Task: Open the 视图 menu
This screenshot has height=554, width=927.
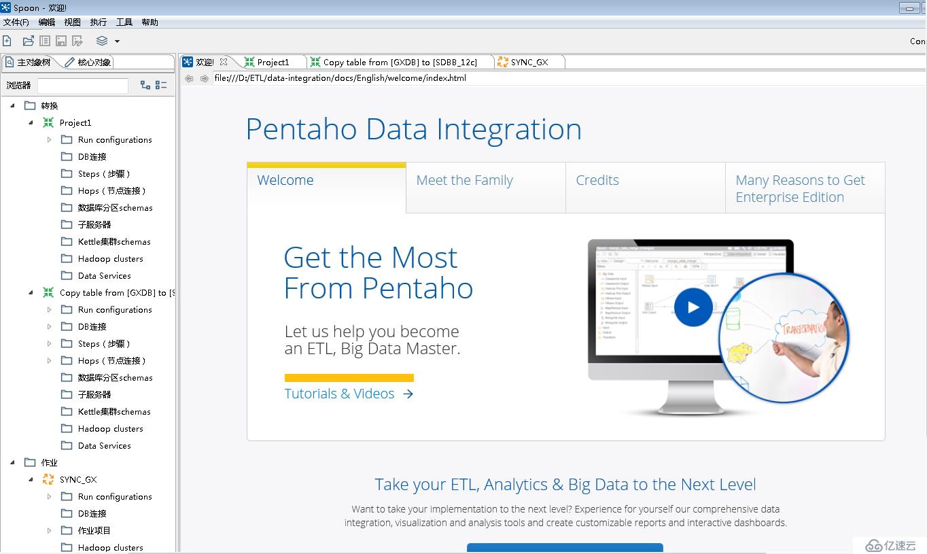Action: pyautogui.click(x=73, y=22)
